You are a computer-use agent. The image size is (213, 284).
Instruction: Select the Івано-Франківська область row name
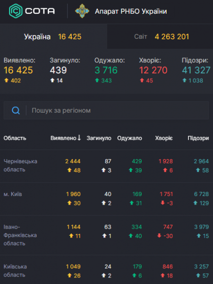click(x=20, y=235)
